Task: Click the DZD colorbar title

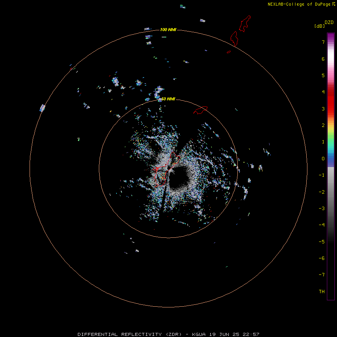Action: click(x=329, y=22)
